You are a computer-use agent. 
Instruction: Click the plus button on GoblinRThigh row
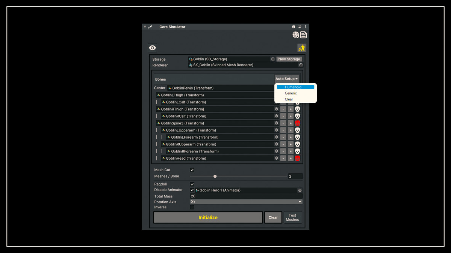291,109
